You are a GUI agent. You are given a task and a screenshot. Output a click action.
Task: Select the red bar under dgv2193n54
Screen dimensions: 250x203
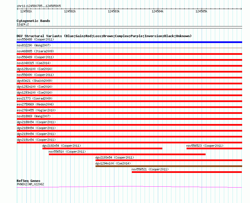coord(169,160)
